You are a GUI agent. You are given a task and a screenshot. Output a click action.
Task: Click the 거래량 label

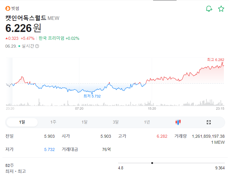pos(181,136)
